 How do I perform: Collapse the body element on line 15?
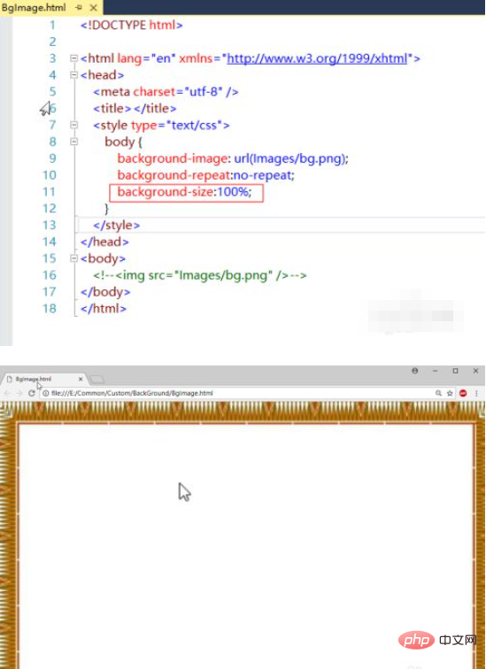point(74,258)
